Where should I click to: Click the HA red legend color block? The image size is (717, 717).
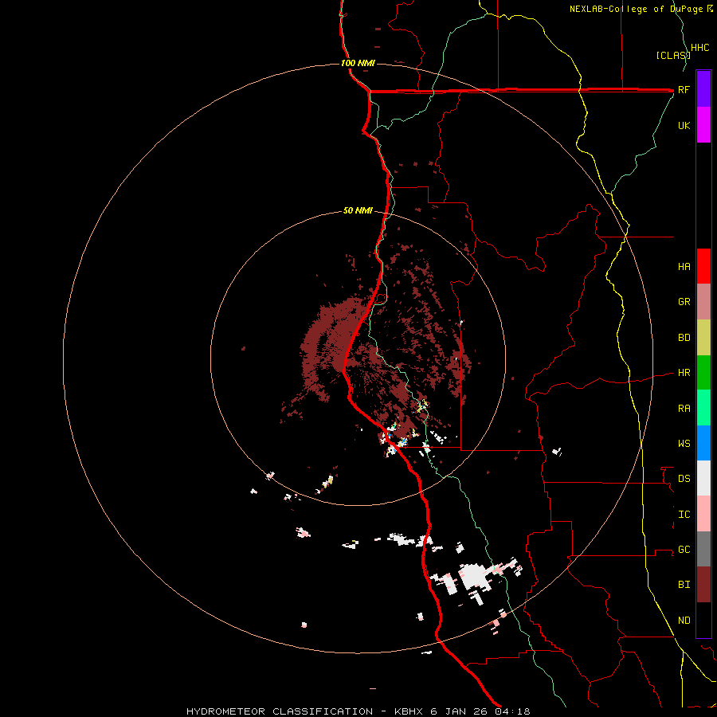point(703,266)
